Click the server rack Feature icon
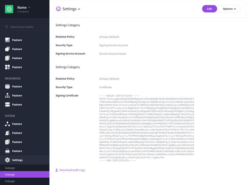Viewport: 247px width, 185px height. click(x=7, y=105)
